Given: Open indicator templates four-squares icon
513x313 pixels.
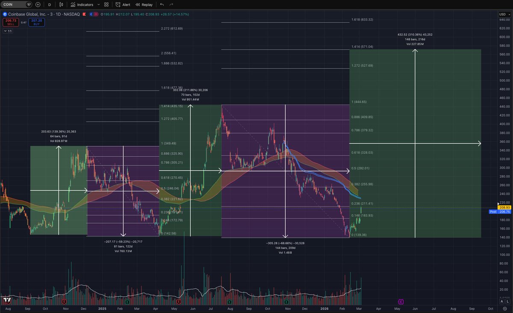Looking at the screenshot, I should (x=107, y=4).
